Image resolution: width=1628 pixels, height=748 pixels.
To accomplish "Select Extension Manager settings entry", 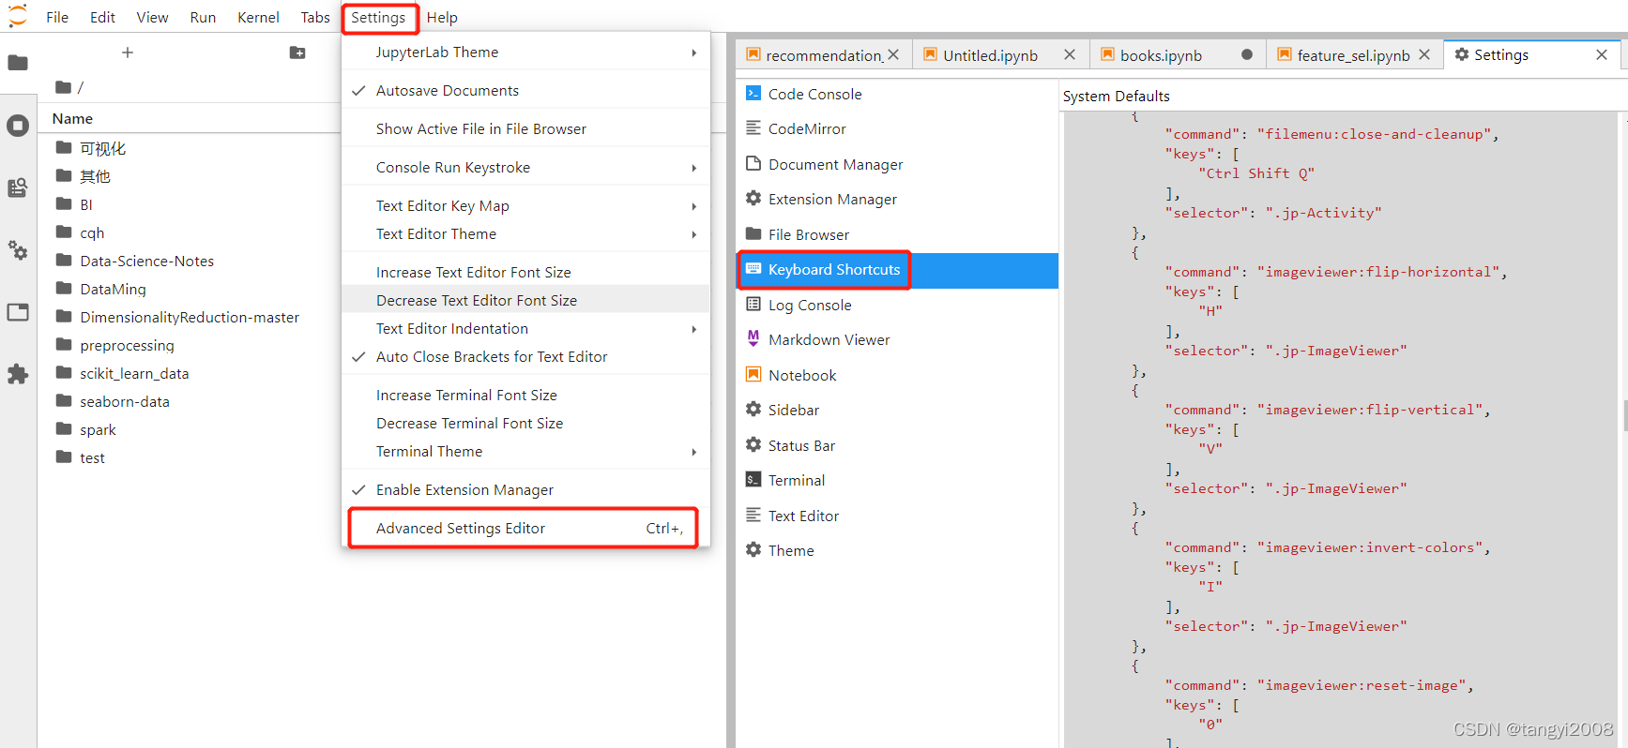I will pyautogui.click(x=897, y=199).
